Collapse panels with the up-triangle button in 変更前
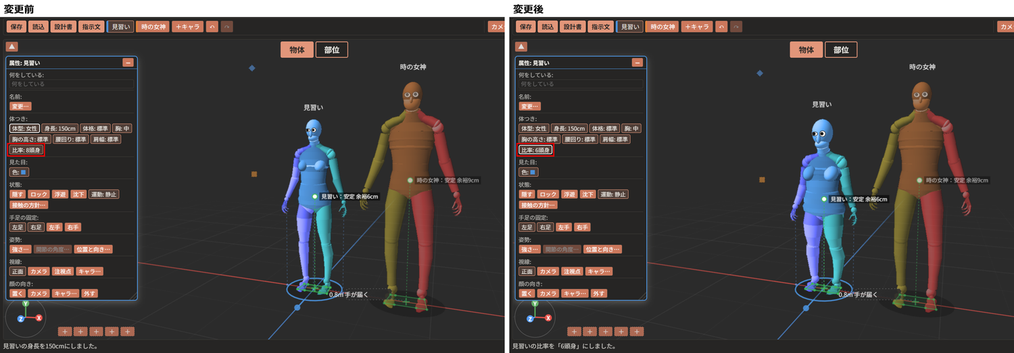 12,47
